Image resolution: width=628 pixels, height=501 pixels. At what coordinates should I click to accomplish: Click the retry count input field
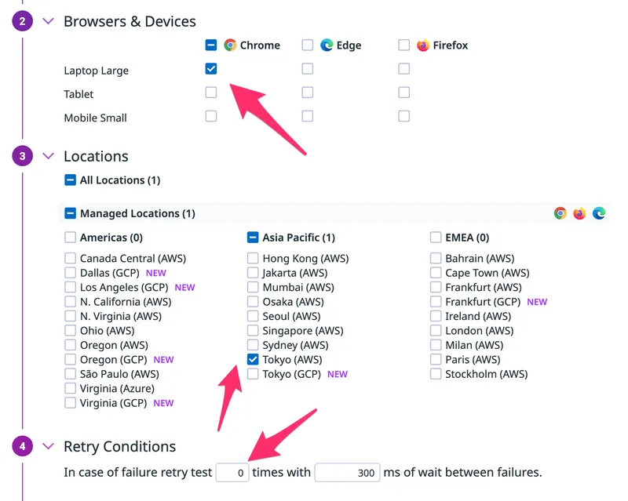point(232,473)
